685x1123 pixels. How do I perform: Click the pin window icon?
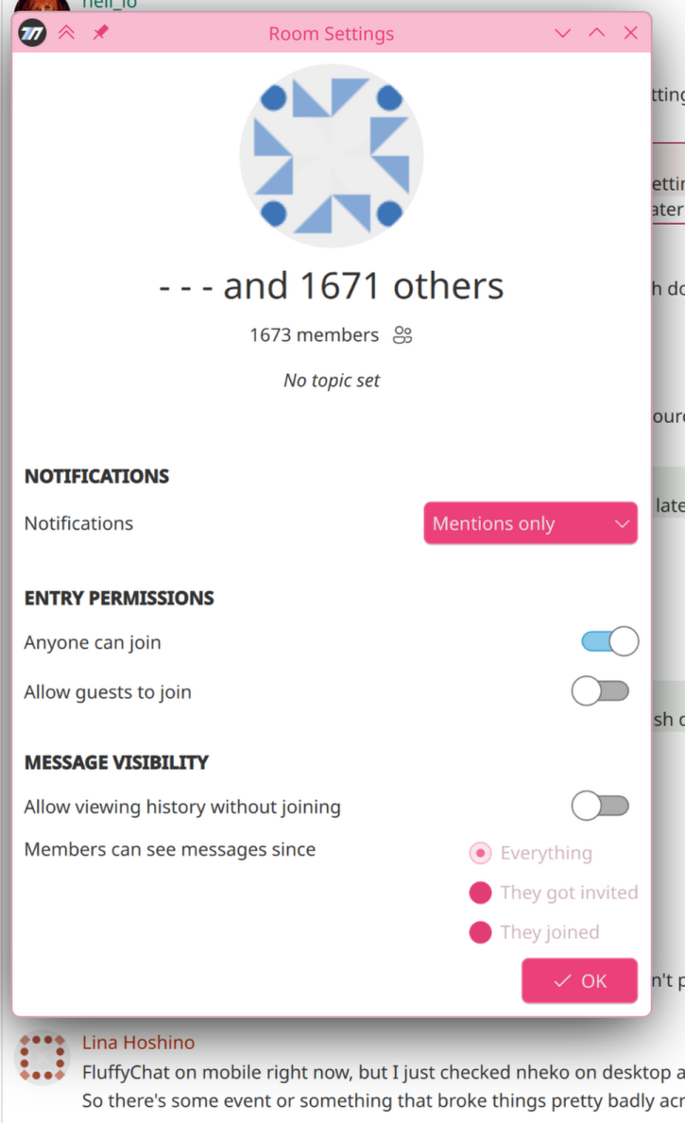point(100,33)
